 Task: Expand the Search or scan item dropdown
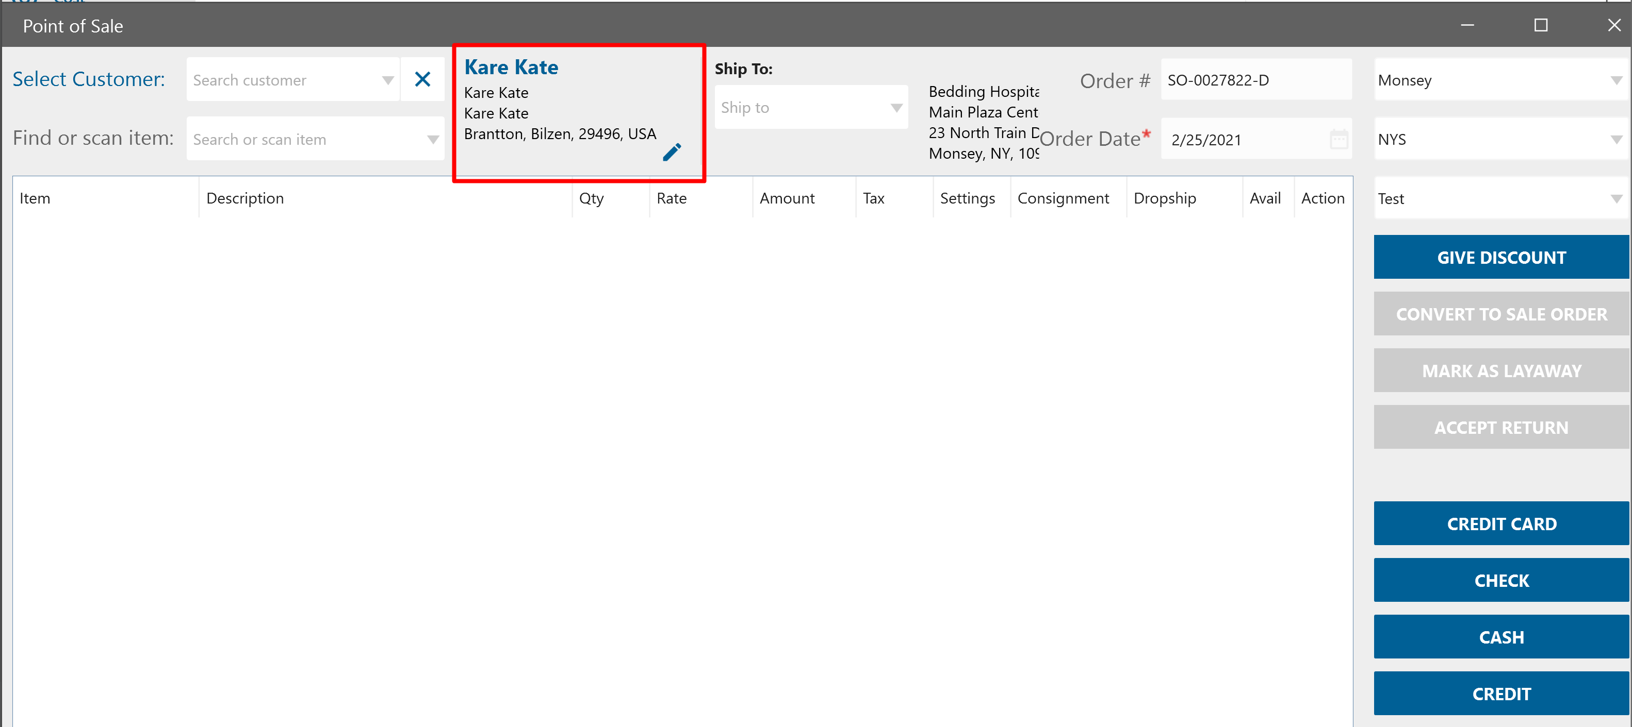click(433, 139)
